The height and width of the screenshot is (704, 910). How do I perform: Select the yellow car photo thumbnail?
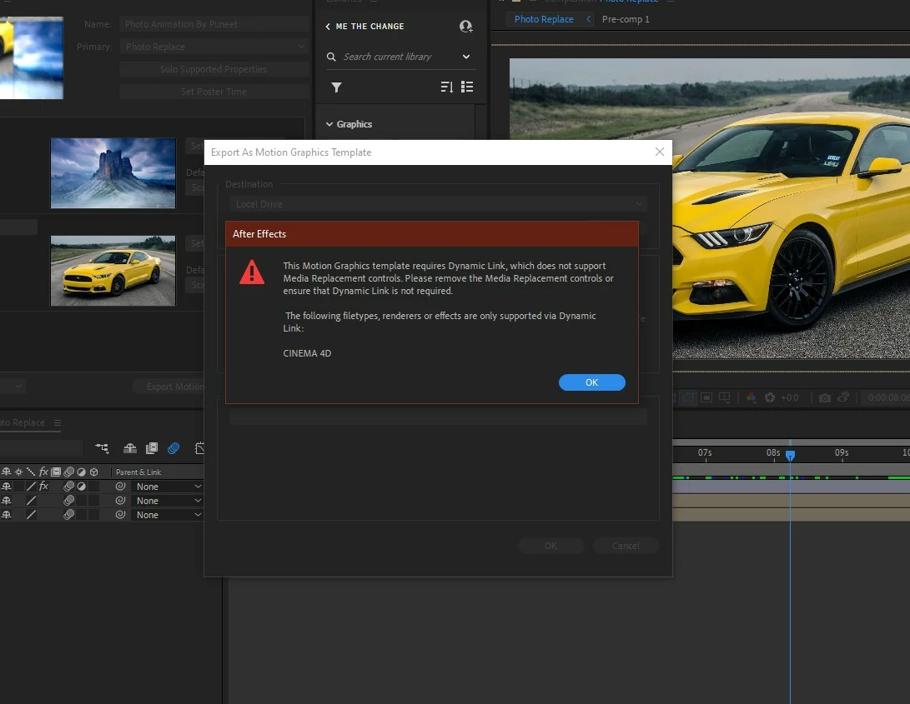tap(113, 270)
